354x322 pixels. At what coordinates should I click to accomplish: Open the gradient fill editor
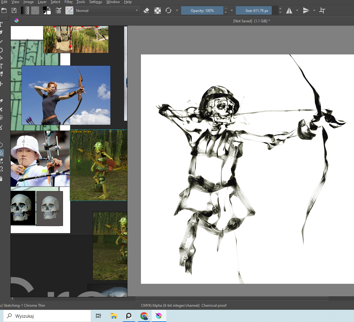(25, 10)
